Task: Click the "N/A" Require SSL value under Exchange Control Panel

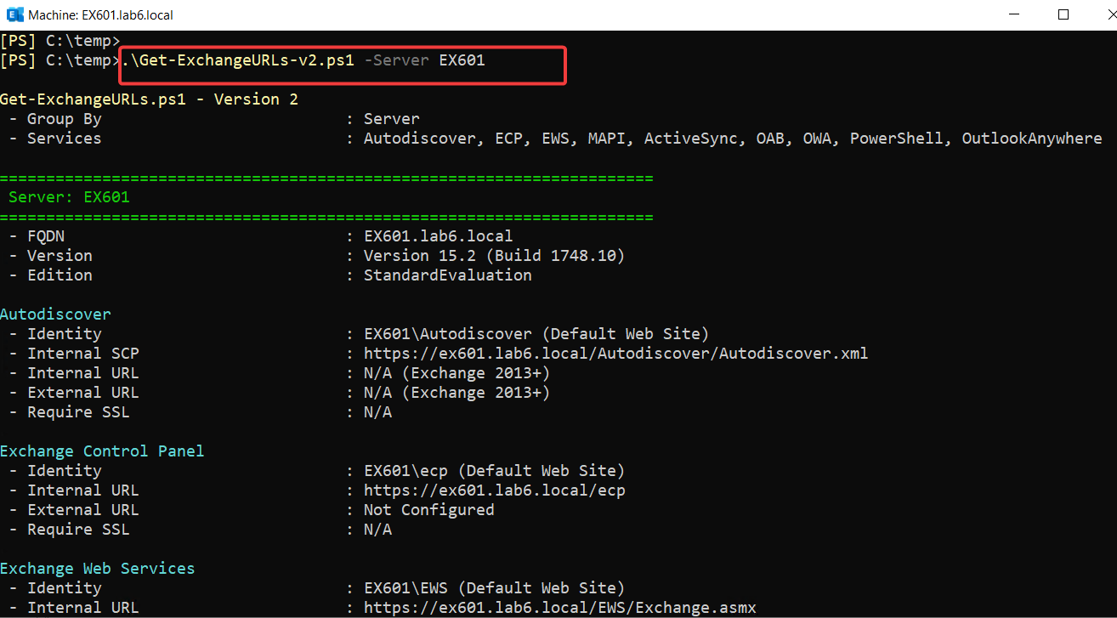Action: 377,530
